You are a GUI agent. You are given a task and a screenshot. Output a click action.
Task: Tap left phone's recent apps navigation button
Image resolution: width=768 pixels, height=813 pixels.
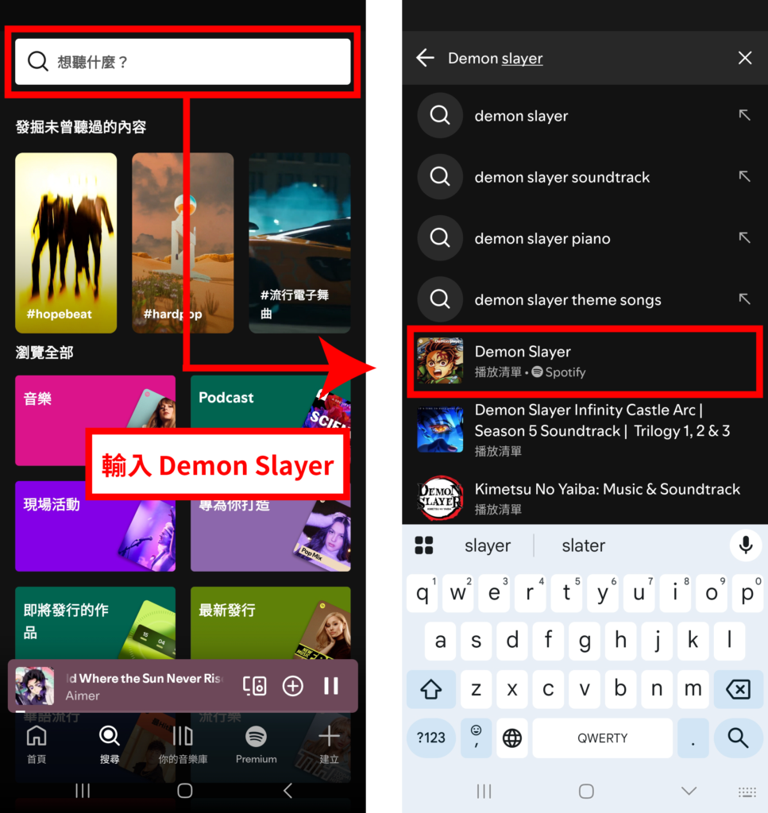83,791
